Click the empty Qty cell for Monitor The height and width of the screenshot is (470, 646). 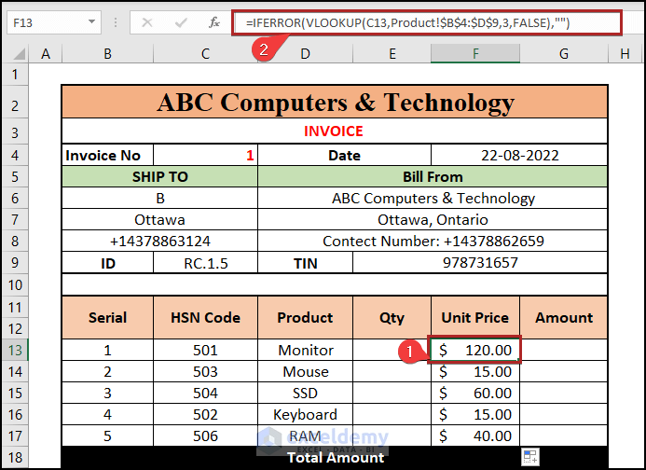(392, 350)
